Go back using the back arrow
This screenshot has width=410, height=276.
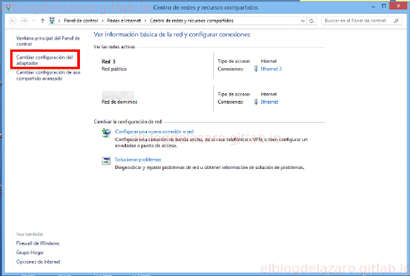click(x=12, y=20)
